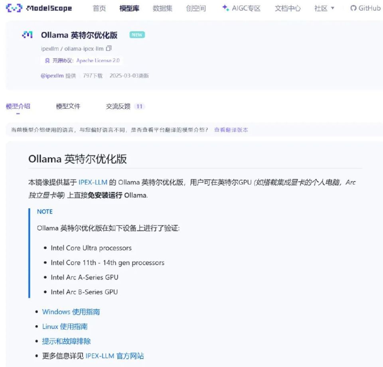Click 'ipexllm / ollama-ipex-llm' path text
The width and height of the screenshot is (383, 367).
[72, 49]
